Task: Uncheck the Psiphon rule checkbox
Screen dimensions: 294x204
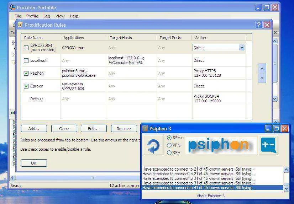Action: point(26,73)
